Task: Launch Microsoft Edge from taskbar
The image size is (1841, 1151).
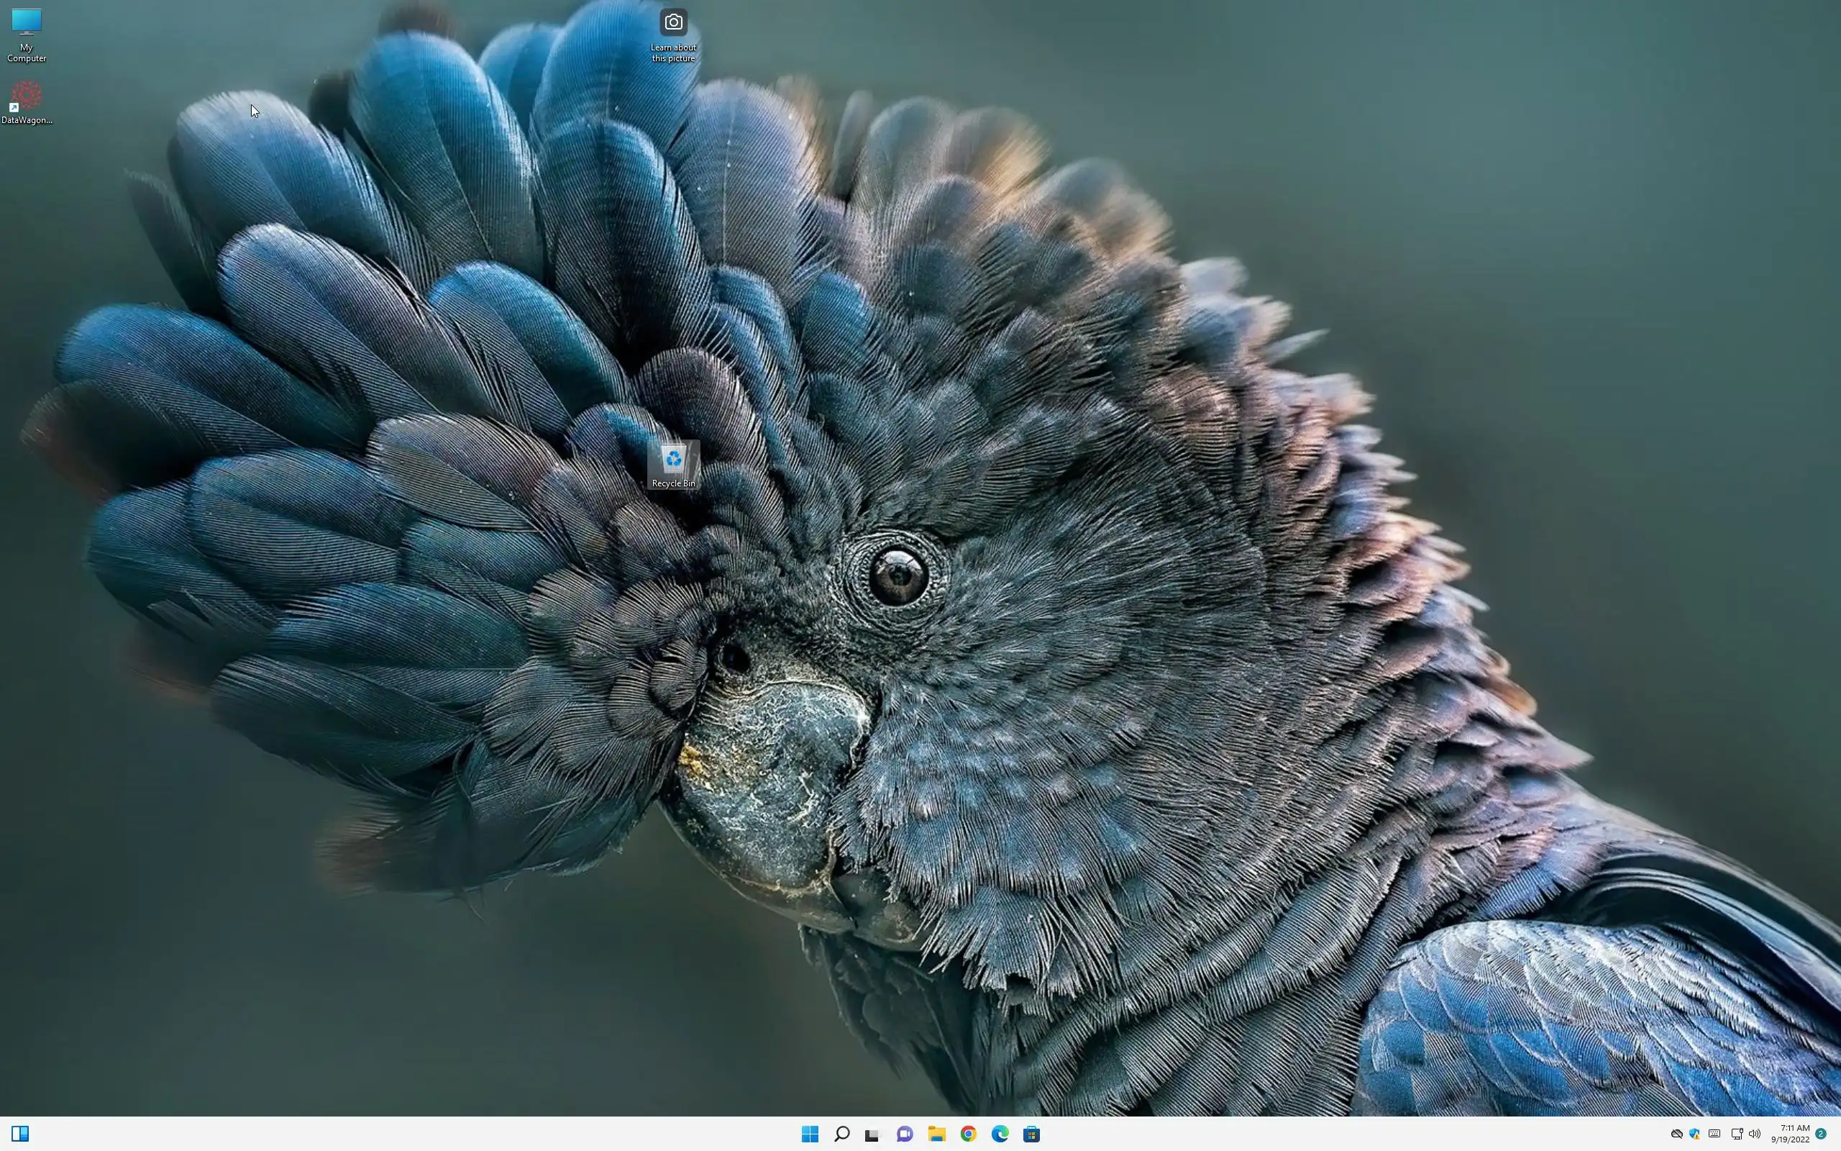Action: (1000, 1134)
